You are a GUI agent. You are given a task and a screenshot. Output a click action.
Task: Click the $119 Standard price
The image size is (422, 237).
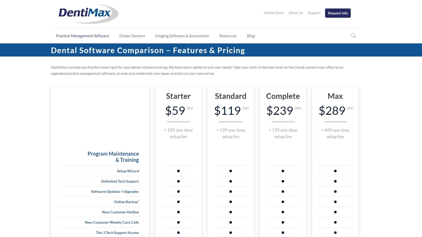tap(228, 111)
